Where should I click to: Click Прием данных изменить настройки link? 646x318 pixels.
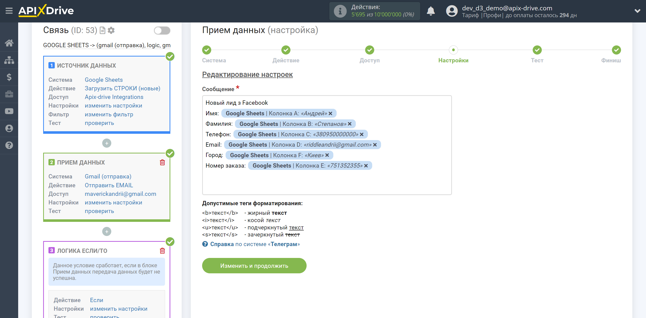[114, 202]
